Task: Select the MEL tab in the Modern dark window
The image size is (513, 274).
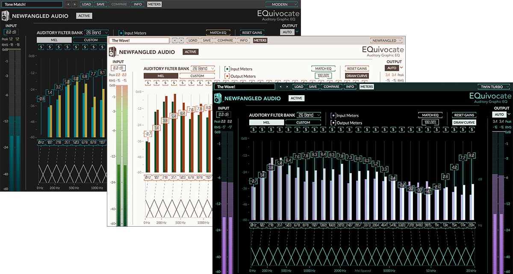Action: click(x=54, y=40)
